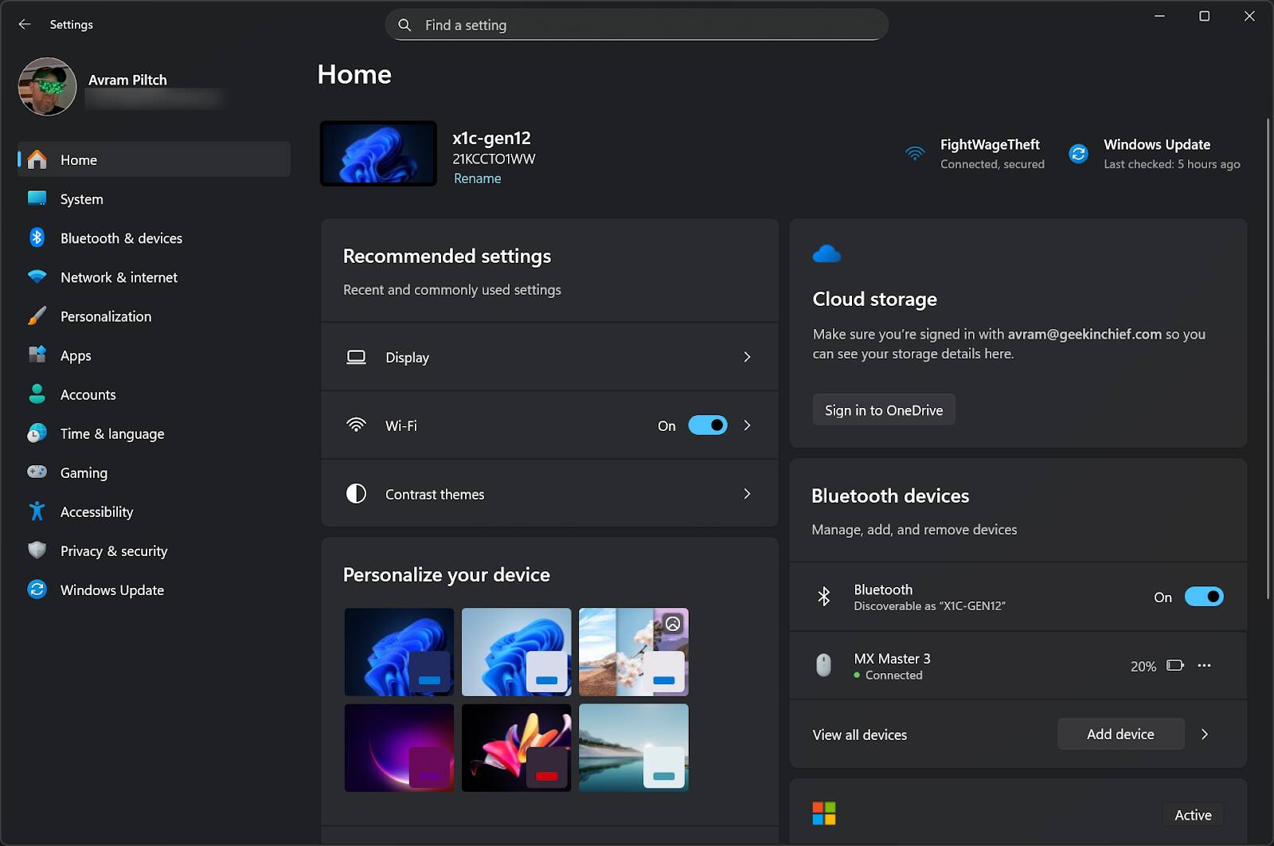
Task: Open the Home page in sidebar
Action: coord(154,159)
